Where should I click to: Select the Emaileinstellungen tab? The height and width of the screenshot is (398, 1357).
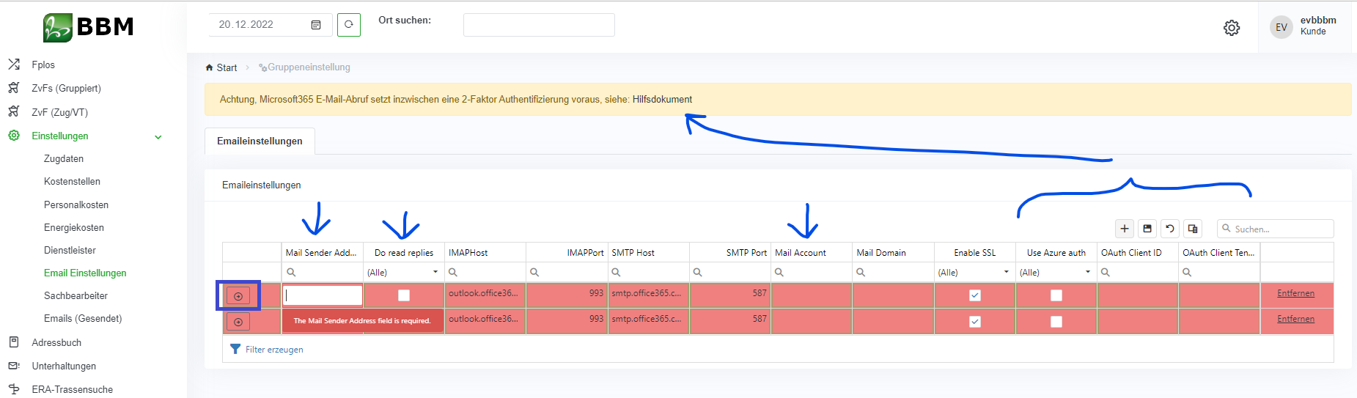260,141
